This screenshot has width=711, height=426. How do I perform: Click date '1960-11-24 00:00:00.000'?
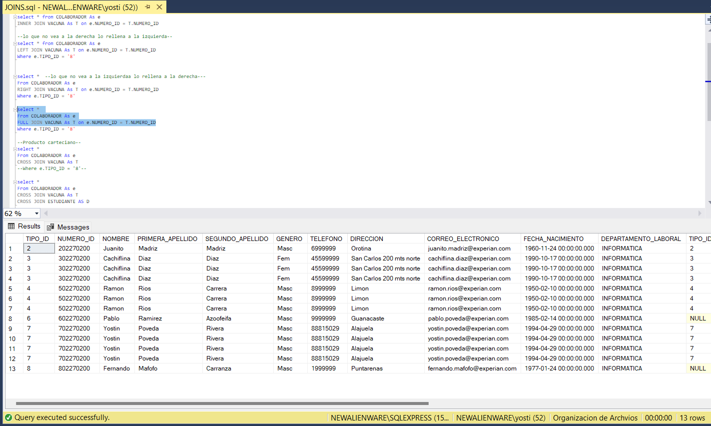tap(559, 248)
